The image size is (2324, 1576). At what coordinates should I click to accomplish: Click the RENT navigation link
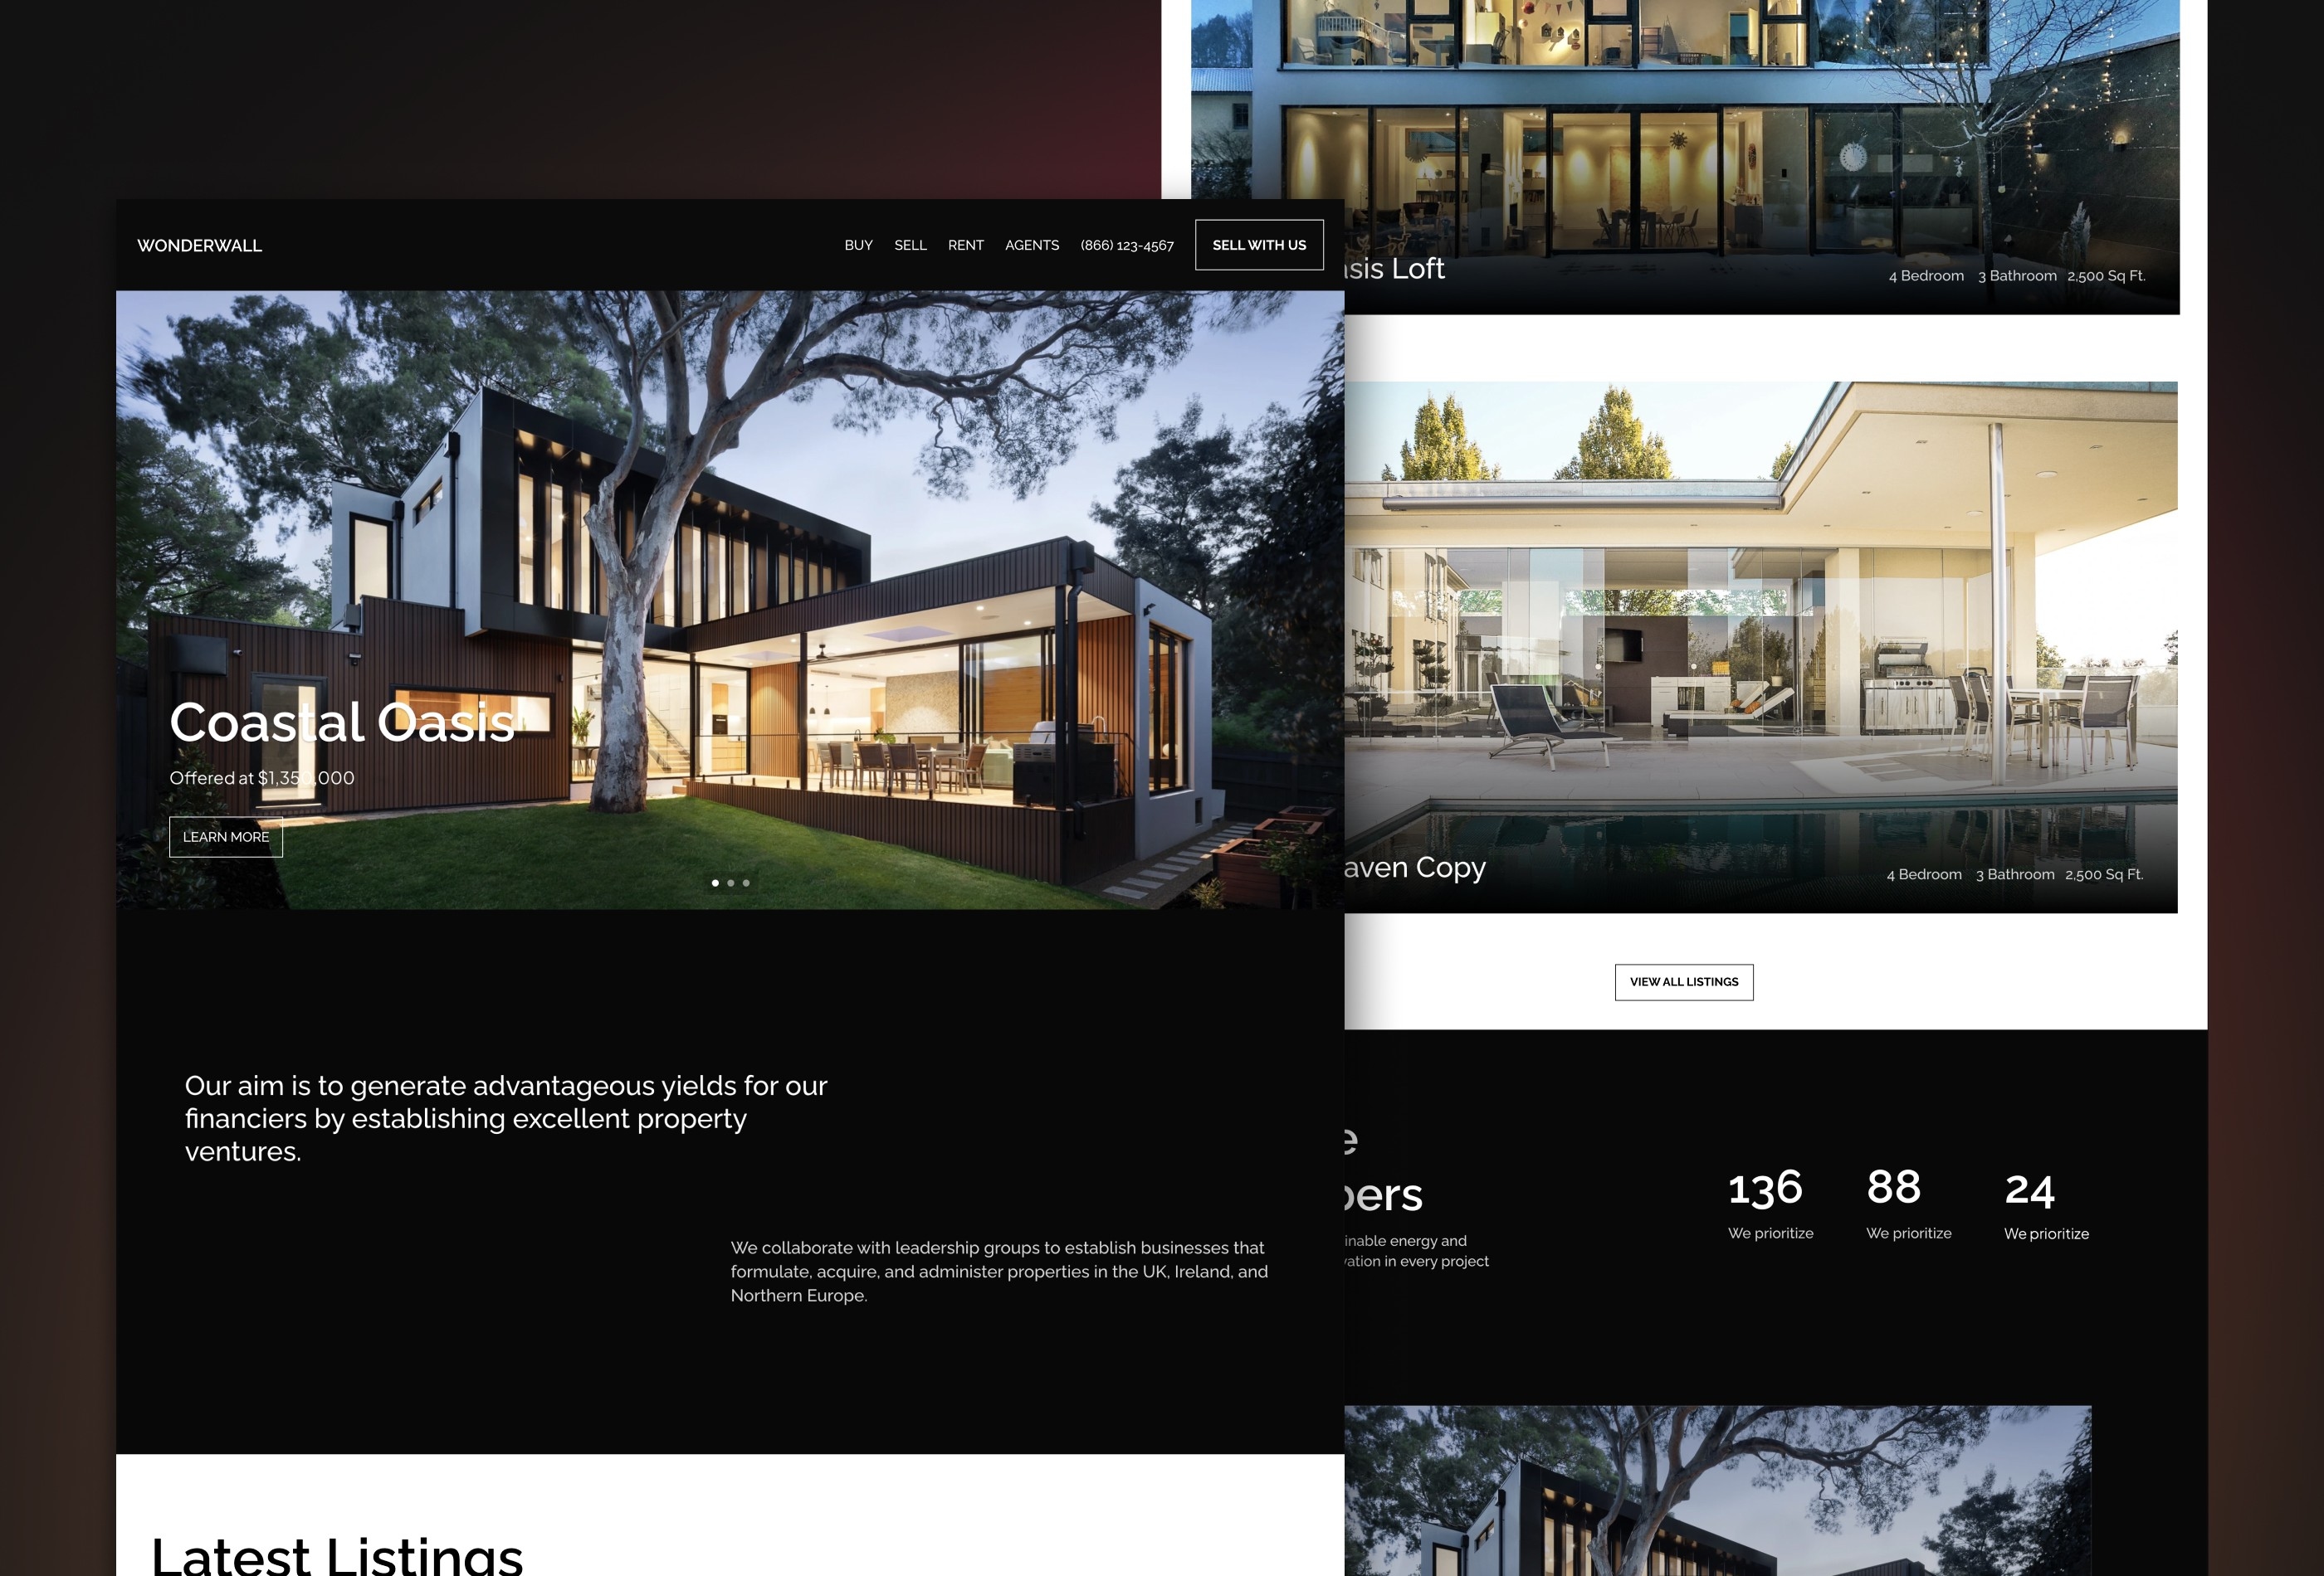966,245
